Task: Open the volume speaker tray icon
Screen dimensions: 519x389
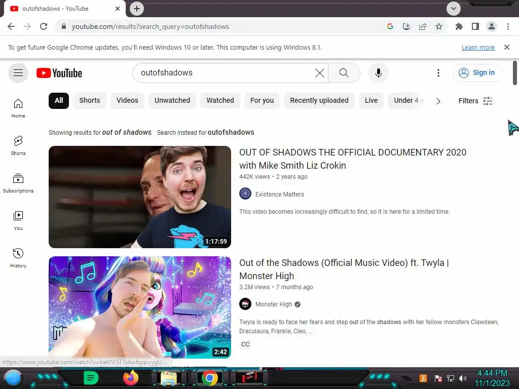Action: coord(463,378)
